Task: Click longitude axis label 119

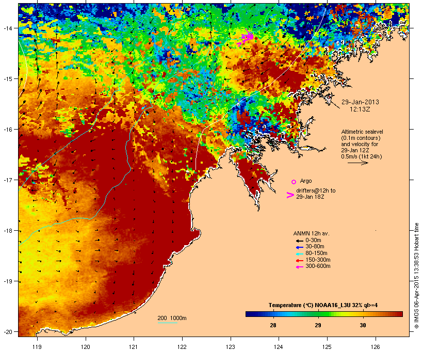Action: tap(37, 347)
